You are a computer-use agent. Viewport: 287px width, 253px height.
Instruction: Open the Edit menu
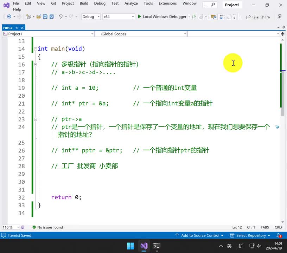28,3
